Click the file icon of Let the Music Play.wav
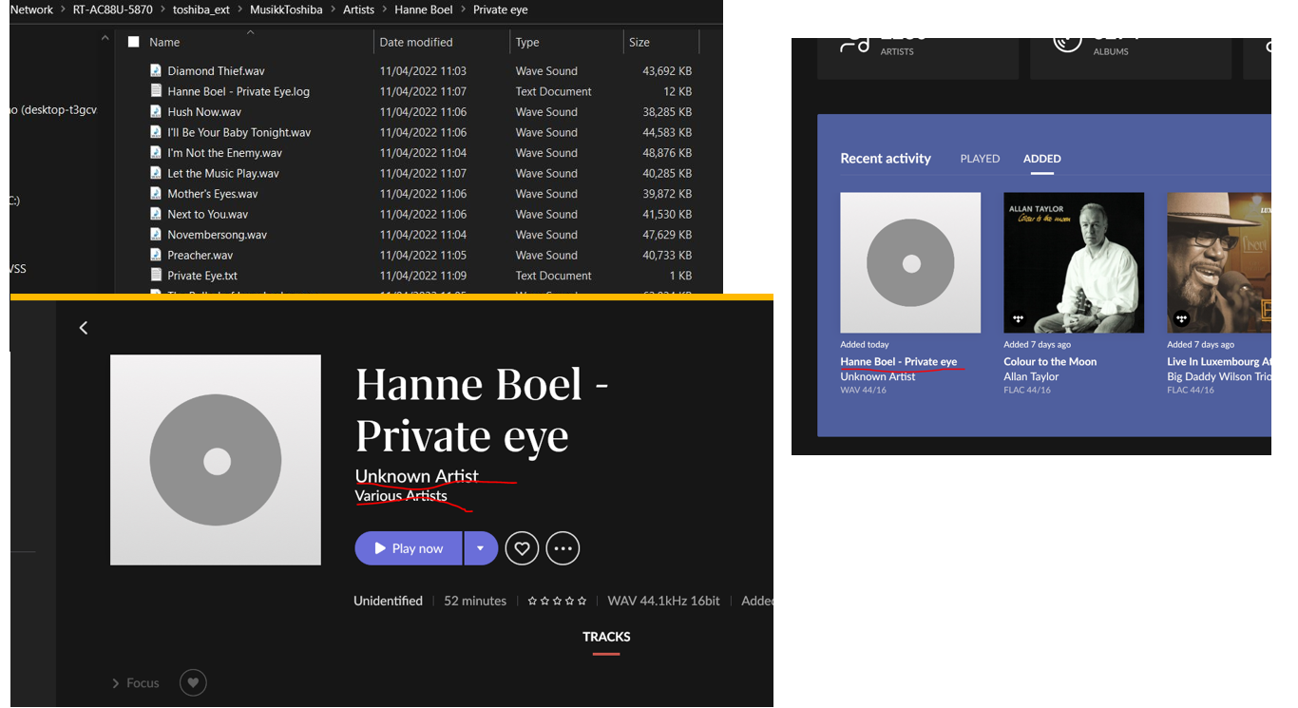This screenshot has width=1298, height=708. (x=156, y=173)
